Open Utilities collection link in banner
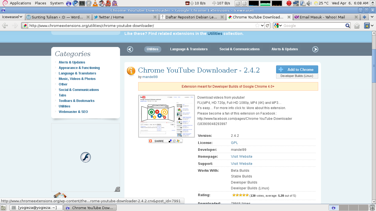Screen dimensions: 376x211 click(x=215, y=34)
